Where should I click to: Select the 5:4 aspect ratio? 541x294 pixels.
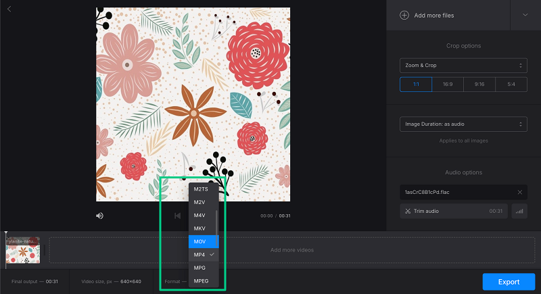click(511, 84)
